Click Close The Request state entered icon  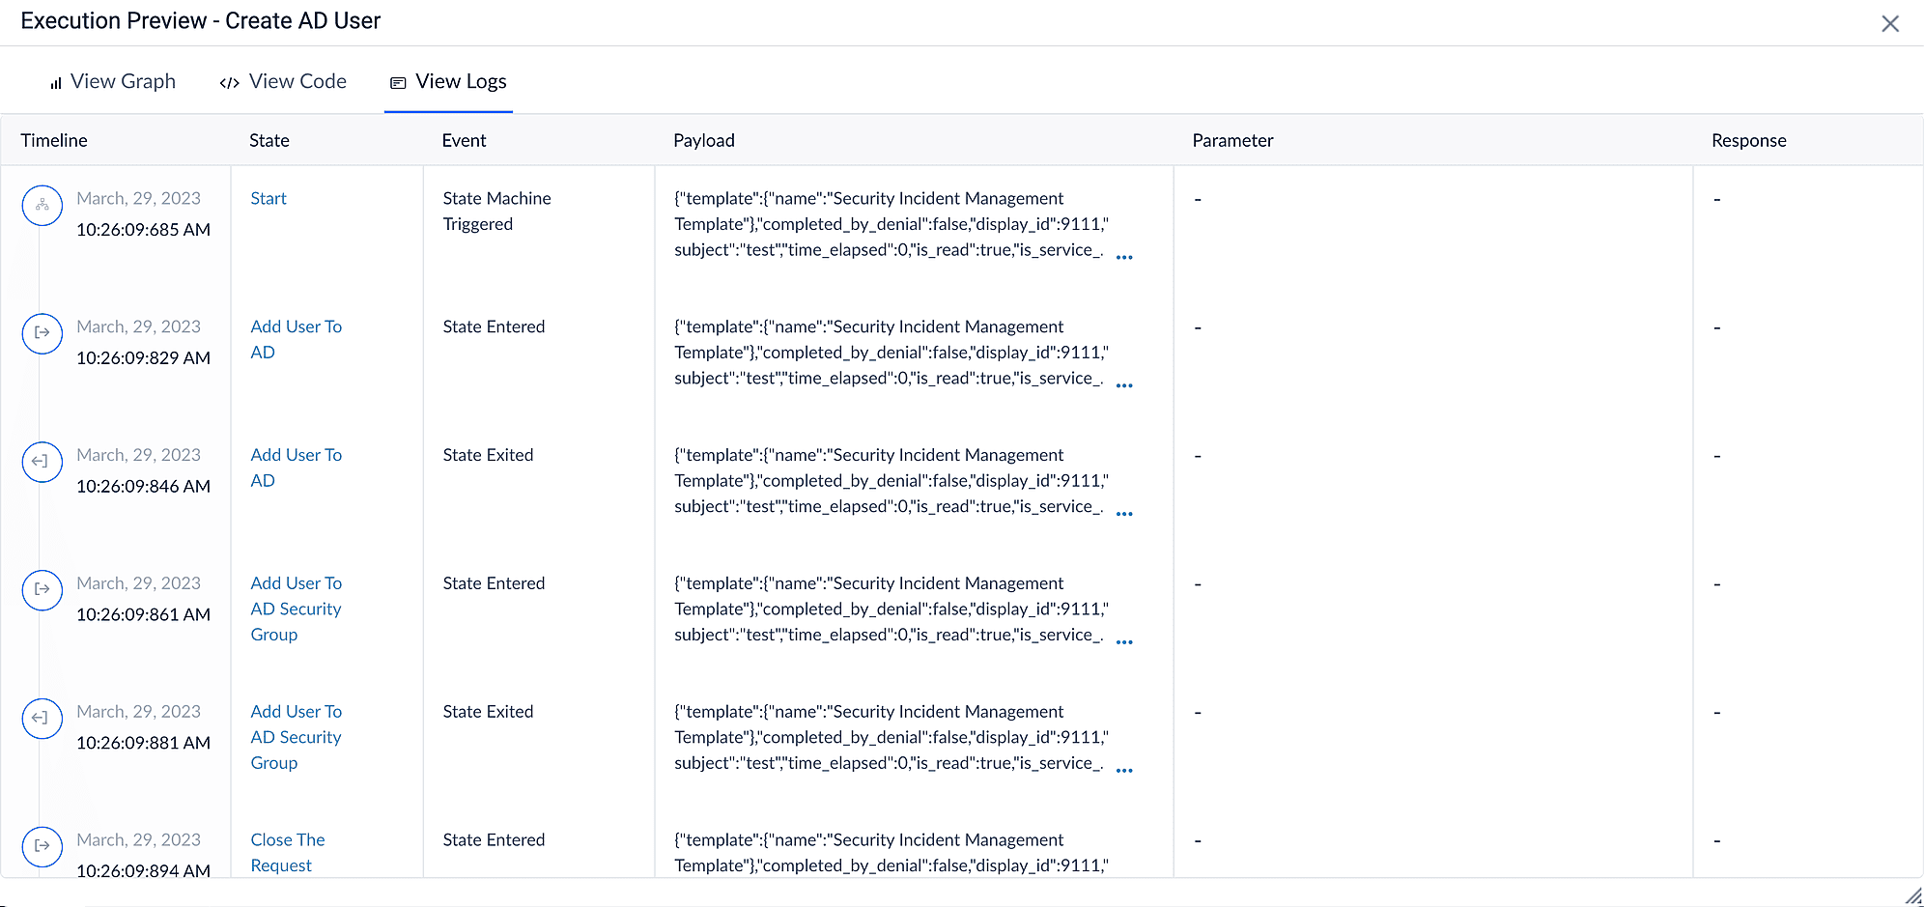point(42,846)
